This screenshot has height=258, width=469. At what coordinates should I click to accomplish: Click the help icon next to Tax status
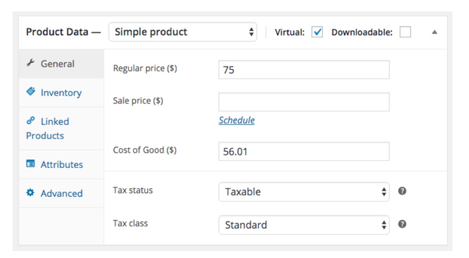click(x=402, y=191)
